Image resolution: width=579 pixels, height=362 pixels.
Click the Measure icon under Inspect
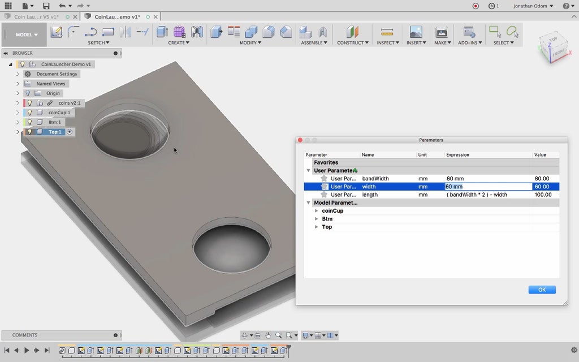click(x=387, y=32)
